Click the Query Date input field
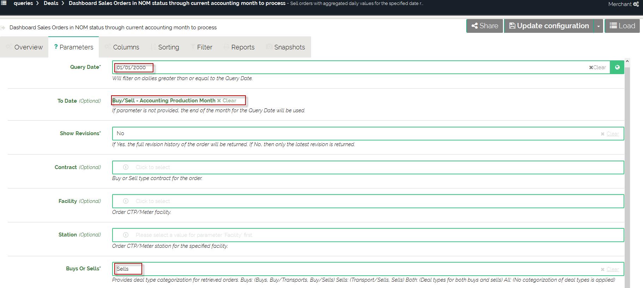643x288 pixels. coord(353,67)
